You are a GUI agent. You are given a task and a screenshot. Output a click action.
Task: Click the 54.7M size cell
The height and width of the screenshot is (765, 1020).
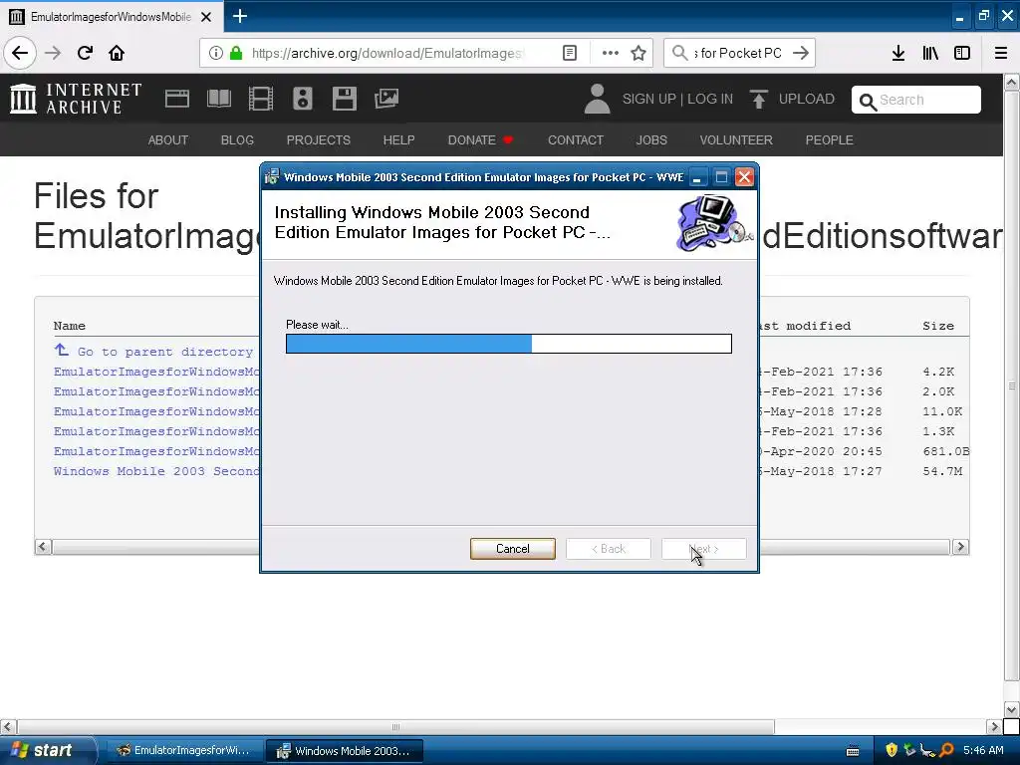tap(942, 471)
